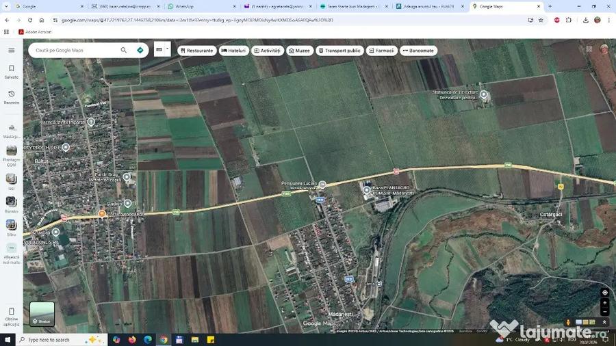The width and height of the screenshot is (616, 346).
Task: Reload the page in Chrome
Action: coord(30,20)
